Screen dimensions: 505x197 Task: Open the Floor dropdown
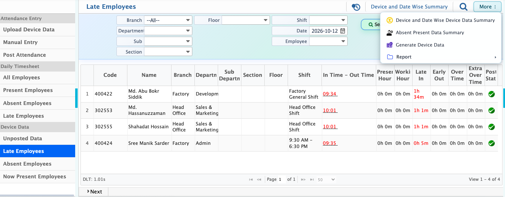[246, 20]
